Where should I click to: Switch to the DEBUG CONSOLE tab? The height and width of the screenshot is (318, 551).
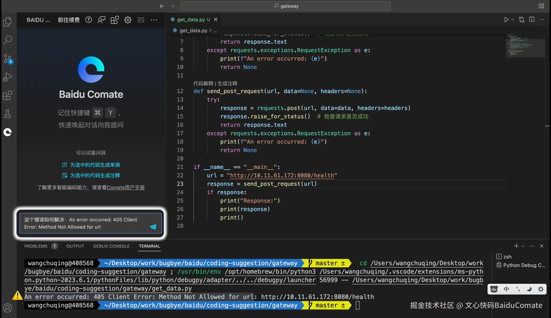(111, 246)
